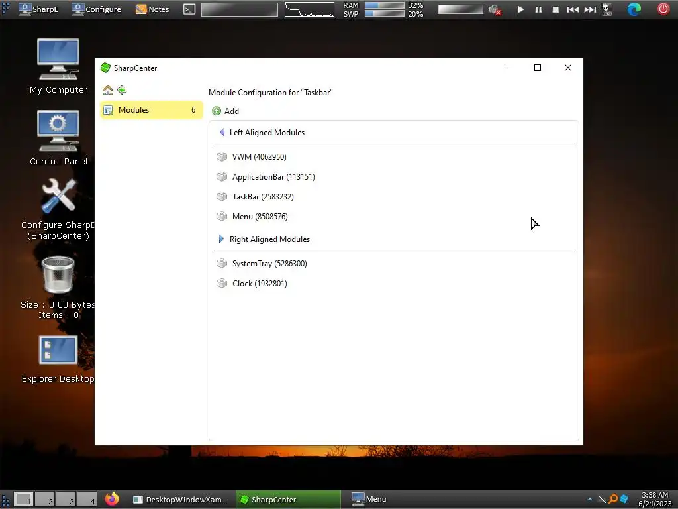
Task: Click the command input box in top bar
Action: 240,9
